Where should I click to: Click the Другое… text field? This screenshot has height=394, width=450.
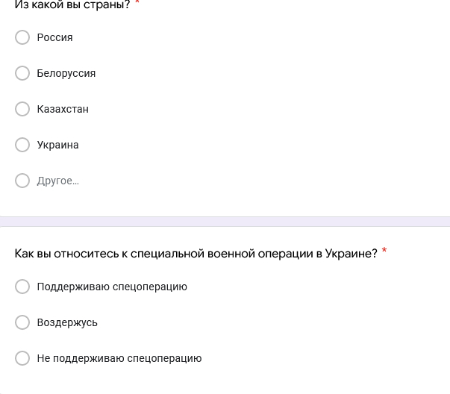pos(58,181)
